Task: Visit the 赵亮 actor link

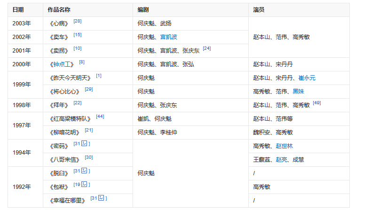Action: (x=282, y=160)
